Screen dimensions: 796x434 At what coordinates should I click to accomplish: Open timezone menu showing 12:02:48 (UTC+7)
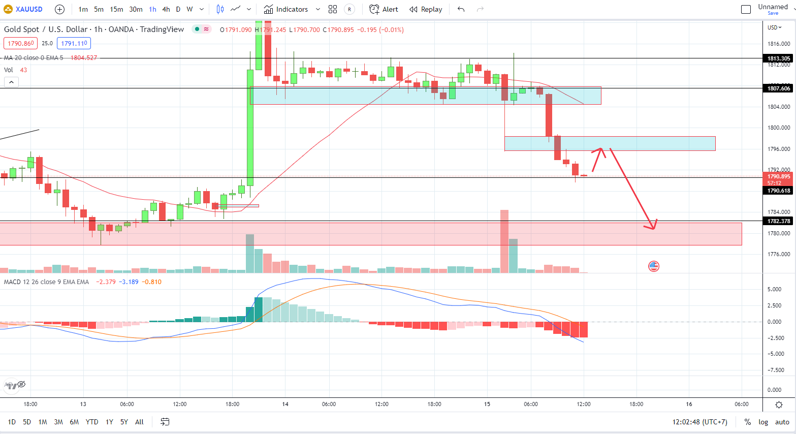(700, 422)
